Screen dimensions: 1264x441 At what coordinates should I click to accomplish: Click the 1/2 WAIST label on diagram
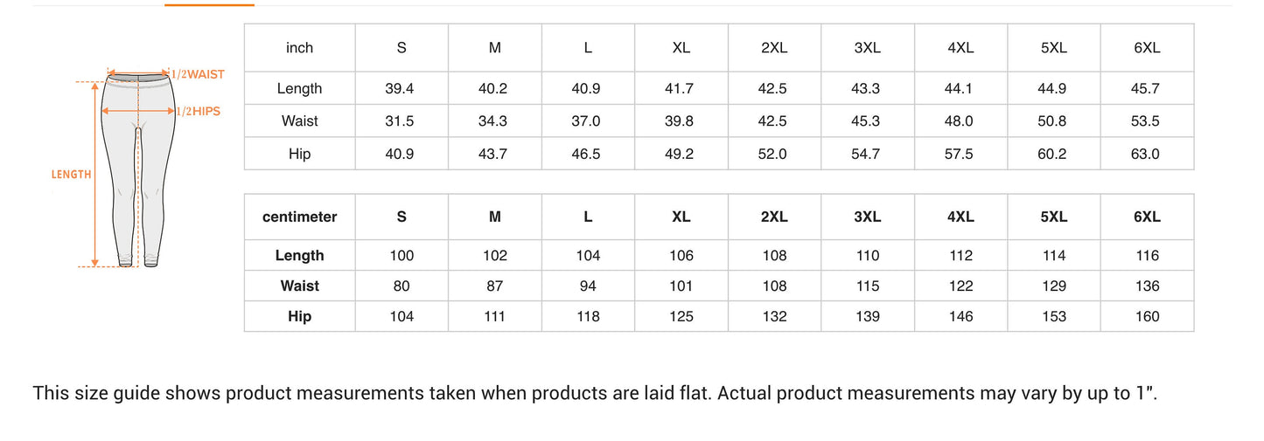pyautogui.click(x=198, y=75)
